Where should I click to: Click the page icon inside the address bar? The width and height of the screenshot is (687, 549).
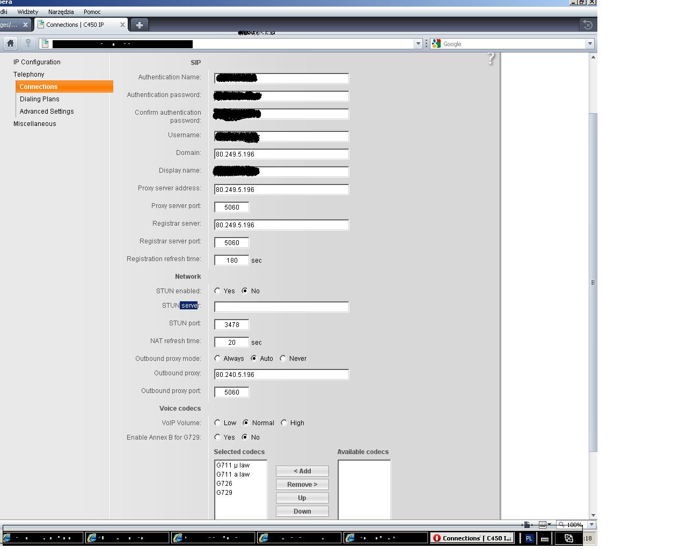(45, 43)
